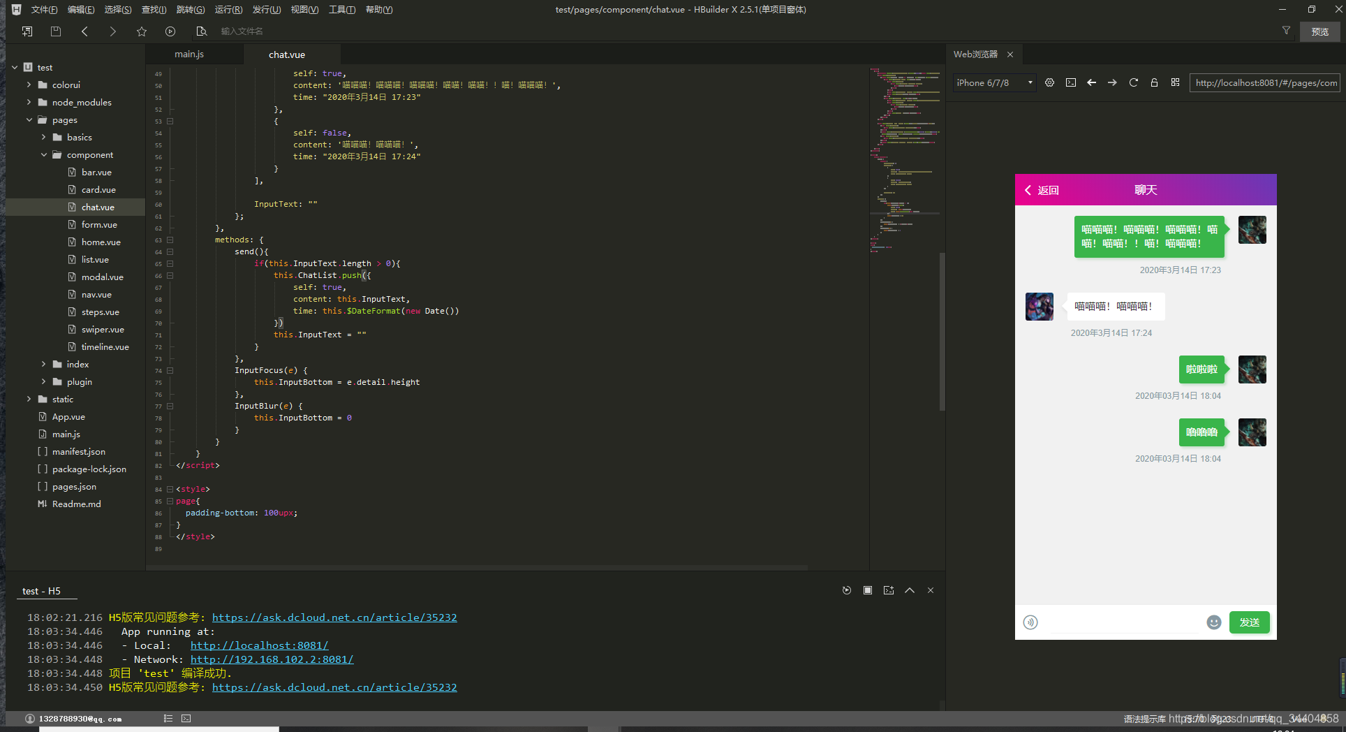Collapse the component folder
The height and width of the screenshot is (732, 1346).
[43, 155]
